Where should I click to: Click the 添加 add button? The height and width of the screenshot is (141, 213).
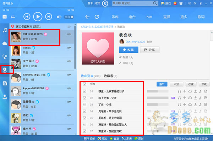[176, 84]
